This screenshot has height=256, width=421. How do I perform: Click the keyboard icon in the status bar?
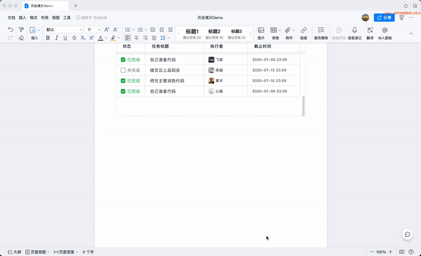tap(402, 252)
